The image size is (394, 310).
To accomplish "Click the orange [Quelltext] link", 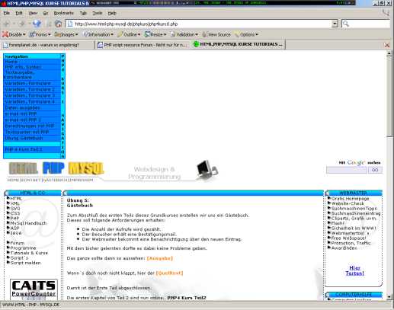I will [x=169, y=273].
